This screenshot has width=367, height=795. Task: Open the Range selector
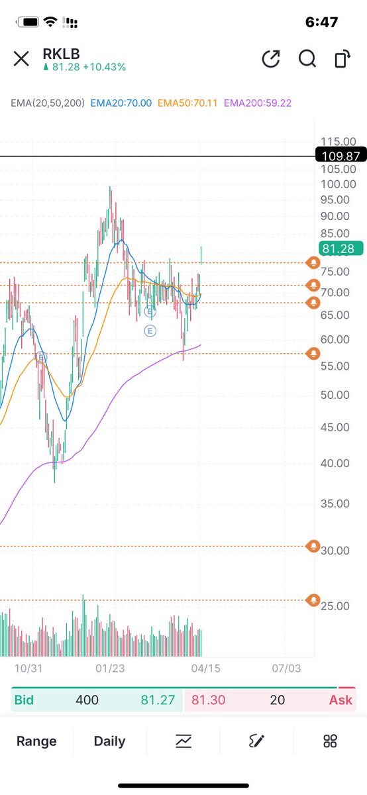click(36, 741)
